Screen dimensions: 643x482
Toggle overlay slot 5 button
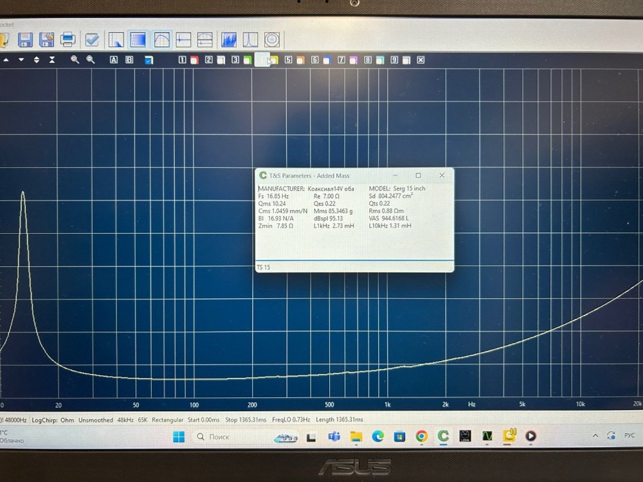coord(288,60)
